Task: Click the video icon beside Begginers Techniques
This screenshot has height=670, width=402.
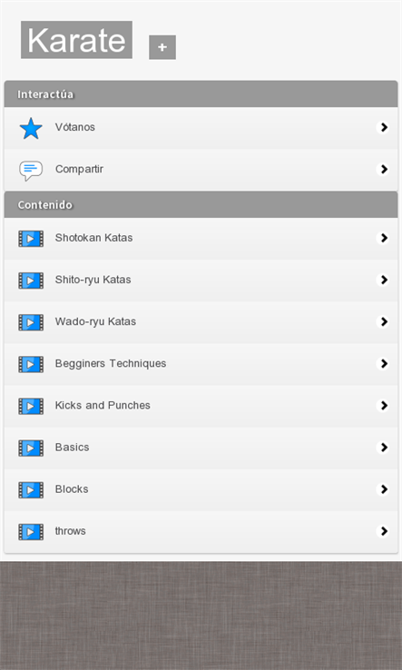Action: [31, 364]
